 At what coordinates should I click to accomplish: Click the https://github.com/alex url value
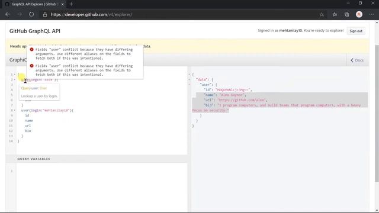(242, 100)
